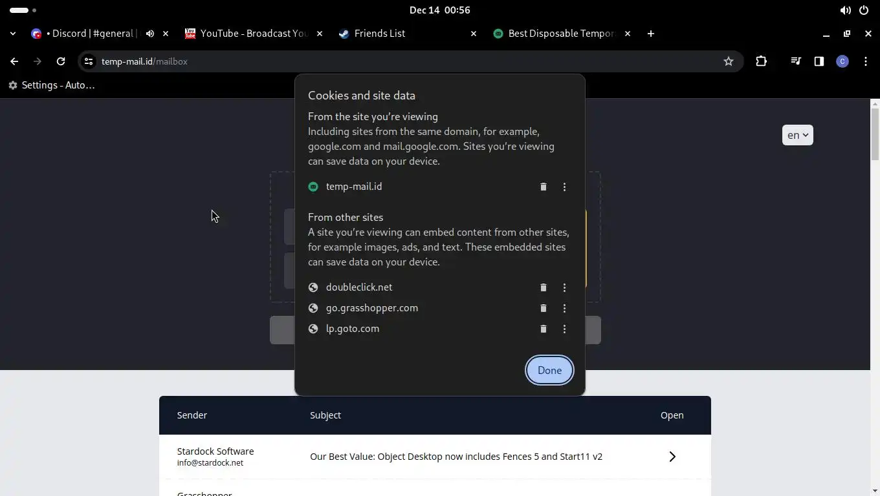The height and width of the screenshot is (496, 880).
Task: Open more options for lp.goto.com
Action: click(x=564, y=329)
